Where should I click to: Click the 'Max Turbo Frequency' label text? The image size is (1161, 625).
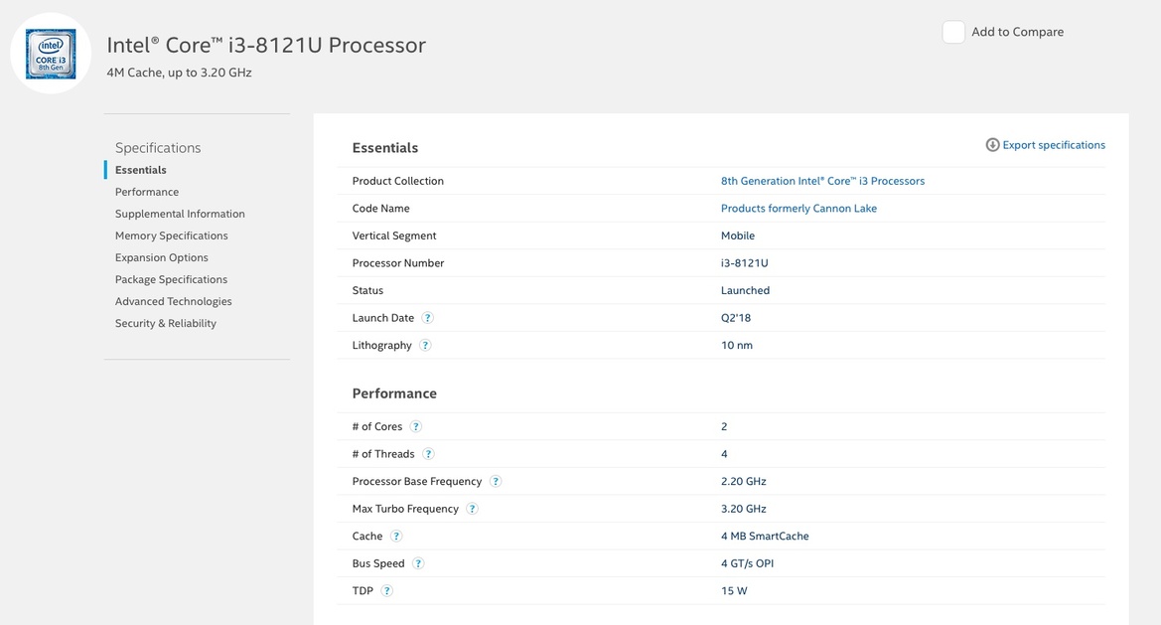(406, 509)
